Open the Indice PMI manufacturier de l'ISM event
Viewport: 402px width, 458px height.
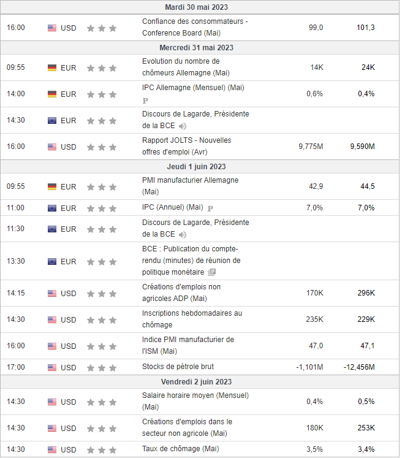click(188, 345)
